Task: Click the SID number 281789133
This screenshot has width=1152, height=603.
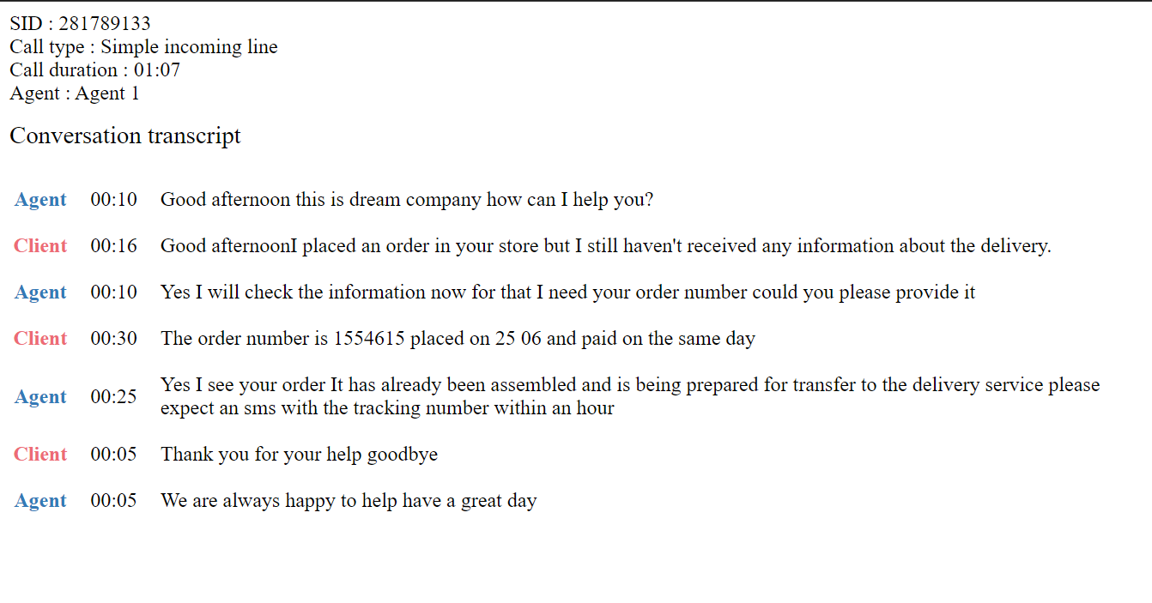Action: click(104, 23)
